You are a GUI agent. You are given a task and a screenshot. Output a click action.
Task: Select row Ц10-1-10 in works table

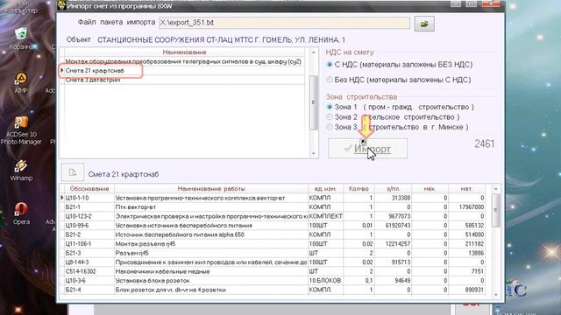[x=273, y=198]
